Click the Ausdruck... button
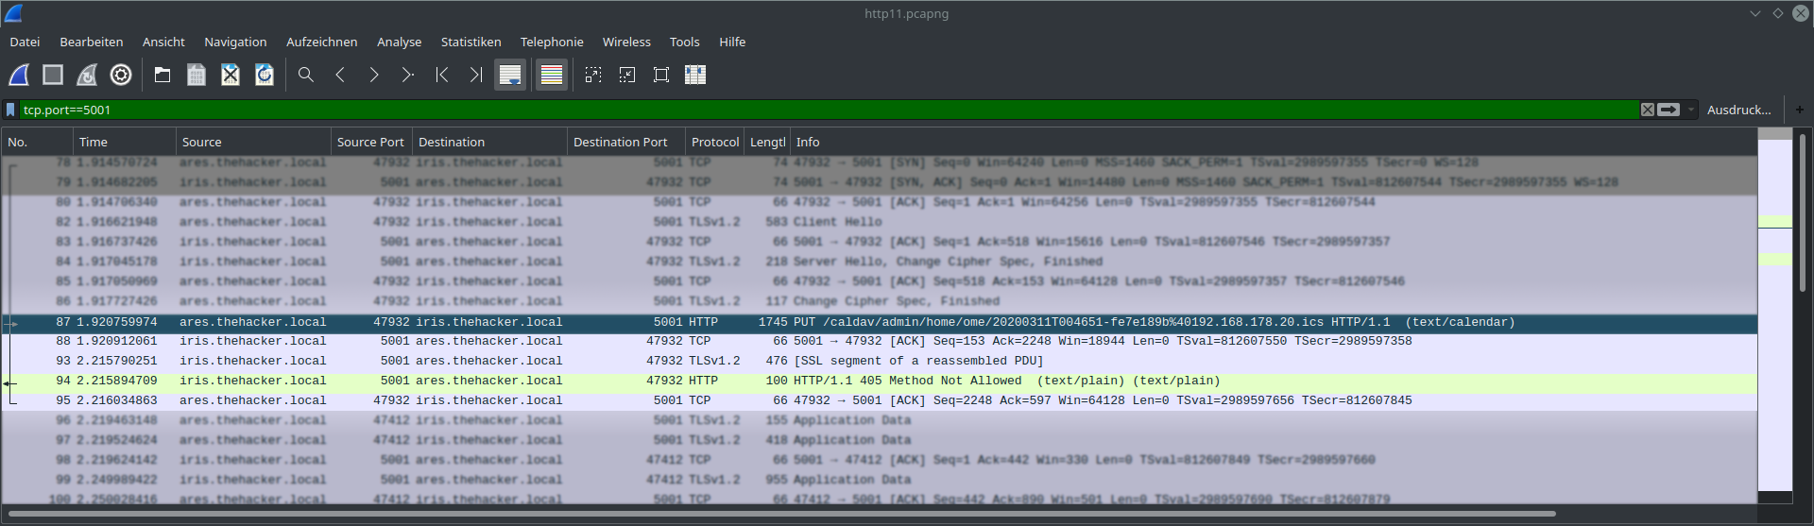 coord(1738,110)
